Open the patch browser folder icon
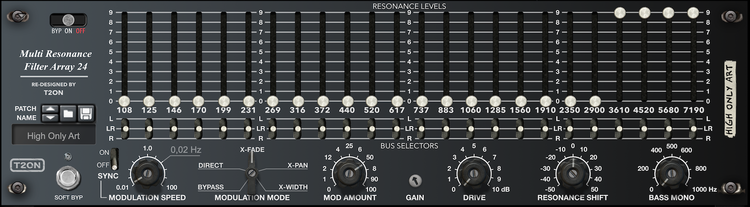The width and height of the screenshot is (750, 207). (x=68, y=114)
